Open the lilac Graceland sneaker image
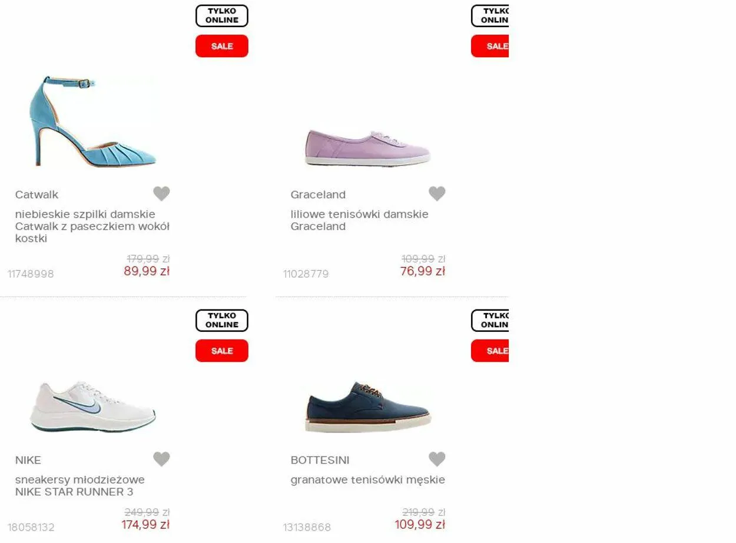The width and height of the screenshot is (736, 543). click(368, 147)
